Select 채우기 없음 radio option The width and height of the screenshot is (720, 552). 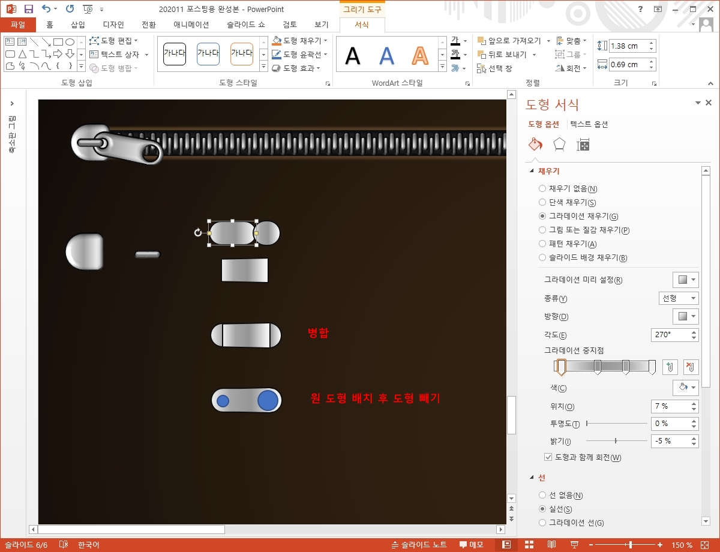tap(568, 188)
